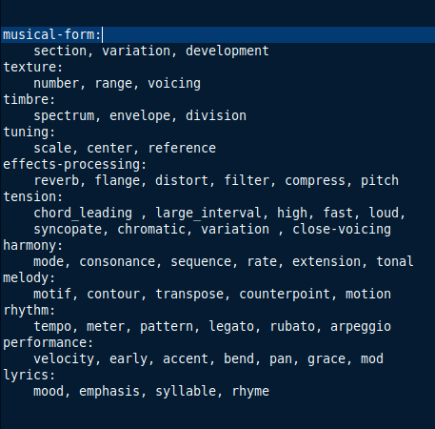
Task: Place cursor on performance heading
Action: pyautogui.click(x=49, y=343)
